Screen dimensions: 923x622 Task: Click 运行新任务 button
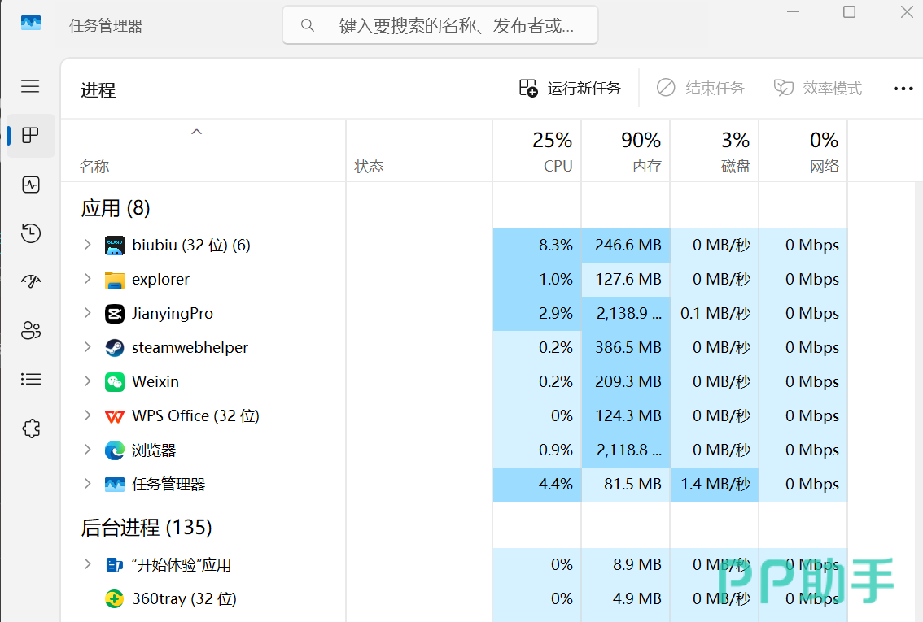tap(570, 88)
